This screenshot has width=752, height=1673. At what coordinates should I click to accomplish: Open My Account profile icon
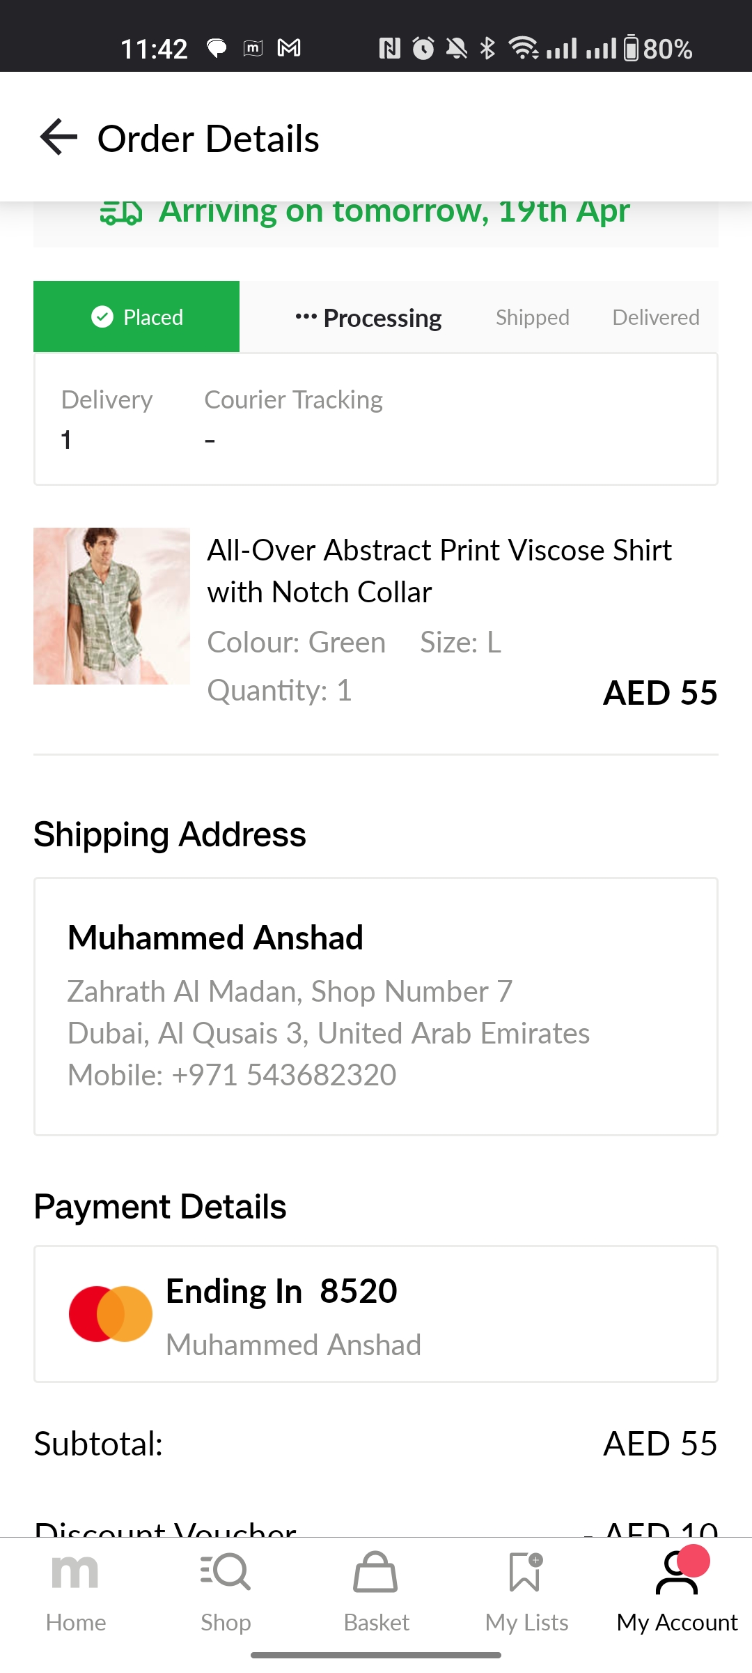(677, 1574)
